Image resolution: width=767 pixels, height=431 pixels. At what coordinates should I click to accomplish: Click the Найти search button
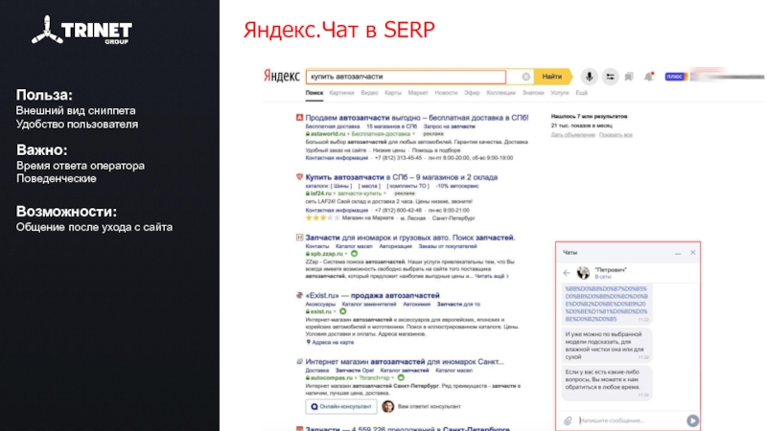pyautogui.click(x=552, y=77)
